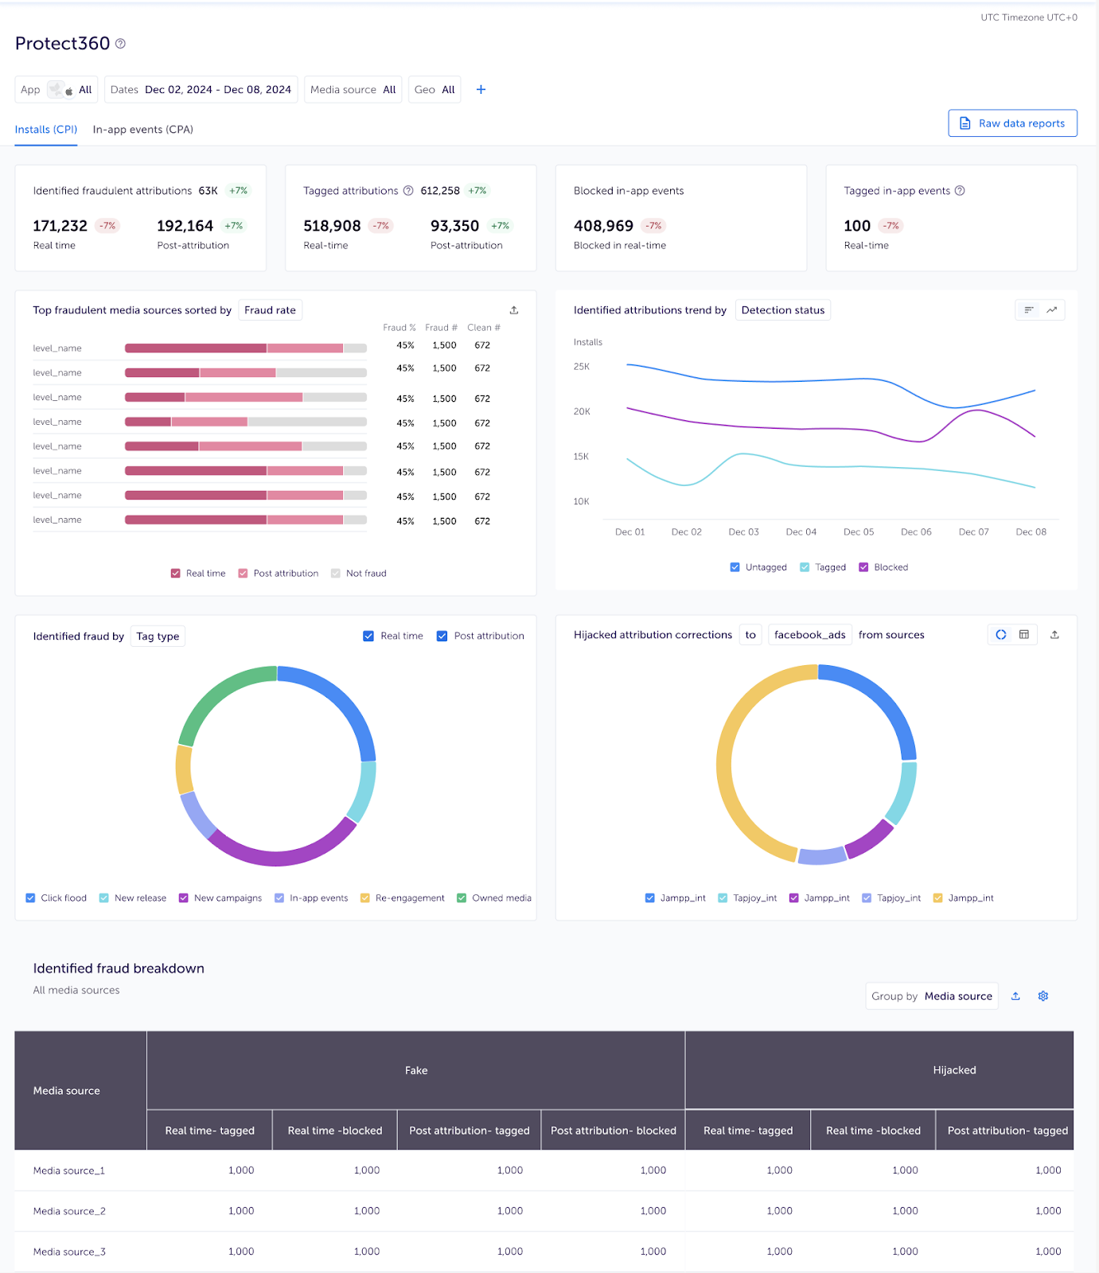This screenshot has width=1099, height=1273.
Task: Uncheck Post attribution in Identified fraud chart
Action: (442, 636)
